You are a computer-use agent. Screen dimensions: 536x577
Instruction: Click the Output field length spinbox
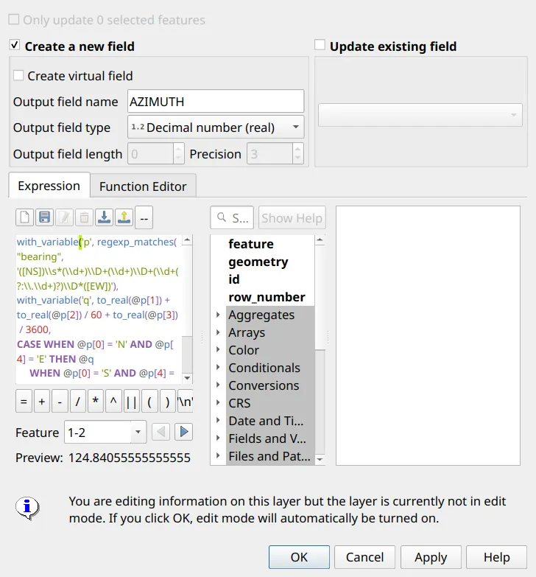(156, 154)
